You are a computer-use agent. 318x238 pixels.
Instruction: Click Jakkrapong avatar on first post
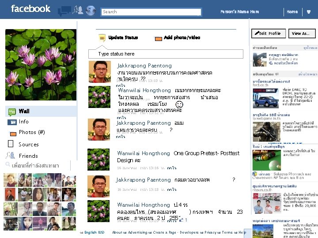[x=100, y=72]
